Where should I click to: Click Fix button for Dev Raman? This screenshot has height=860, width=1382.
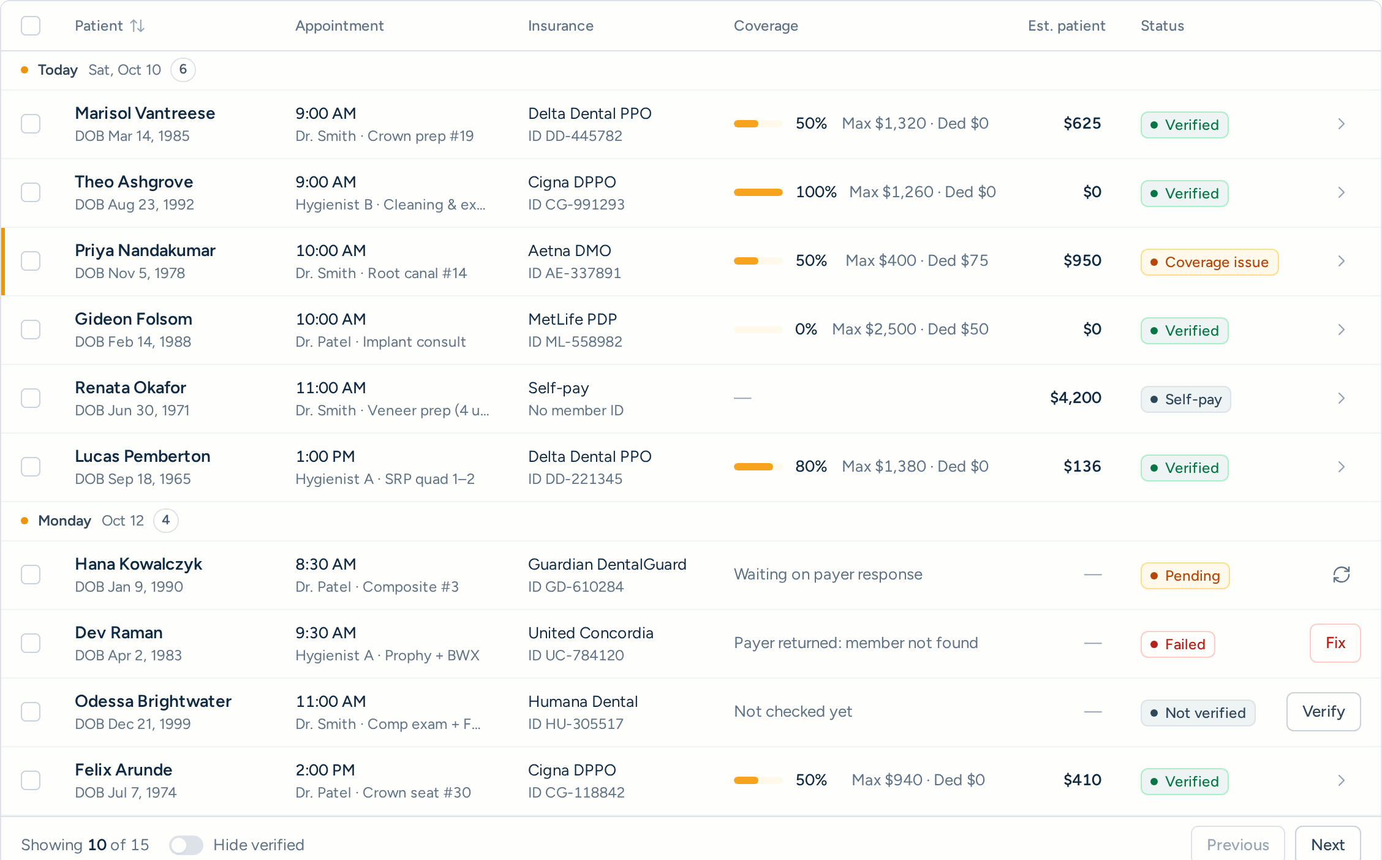click(1335, 643)
